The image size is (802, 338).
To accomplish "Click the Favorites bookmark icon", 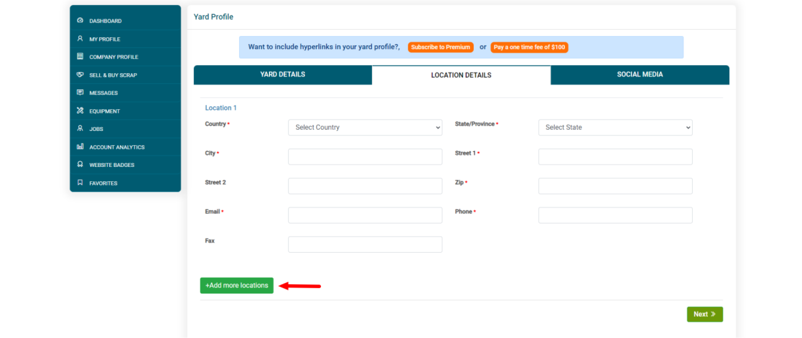I will tap(80, 182).
